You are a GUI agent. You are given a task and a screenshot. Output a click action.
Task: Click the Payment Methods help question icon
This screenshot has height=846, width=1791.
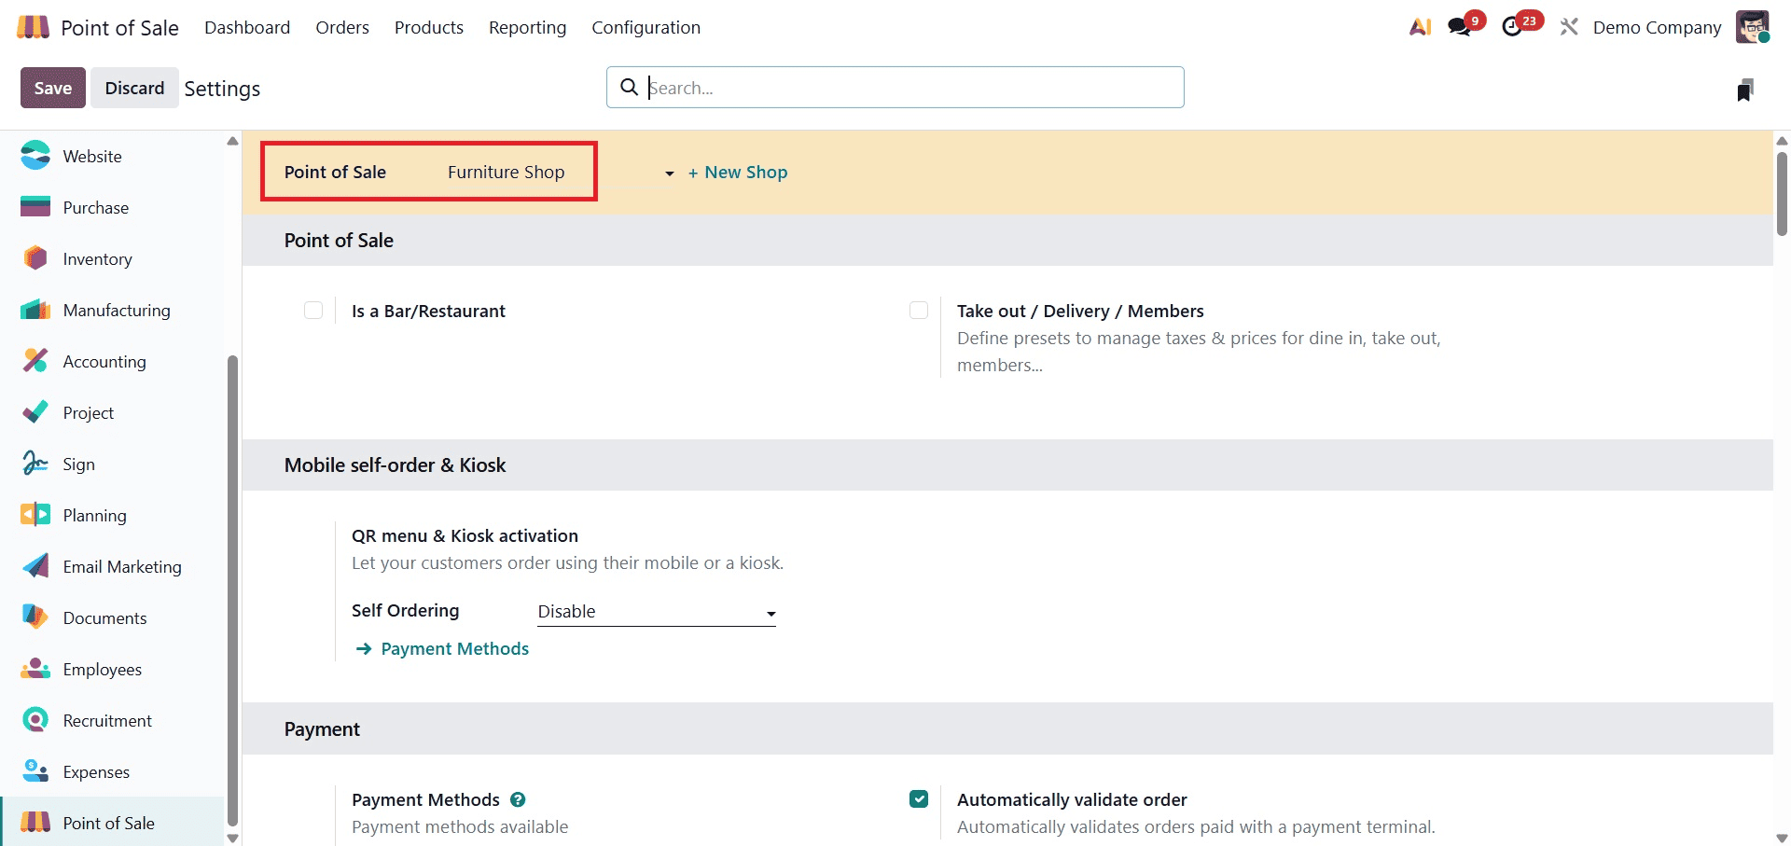pyautogui.click(x=518, y=799)
